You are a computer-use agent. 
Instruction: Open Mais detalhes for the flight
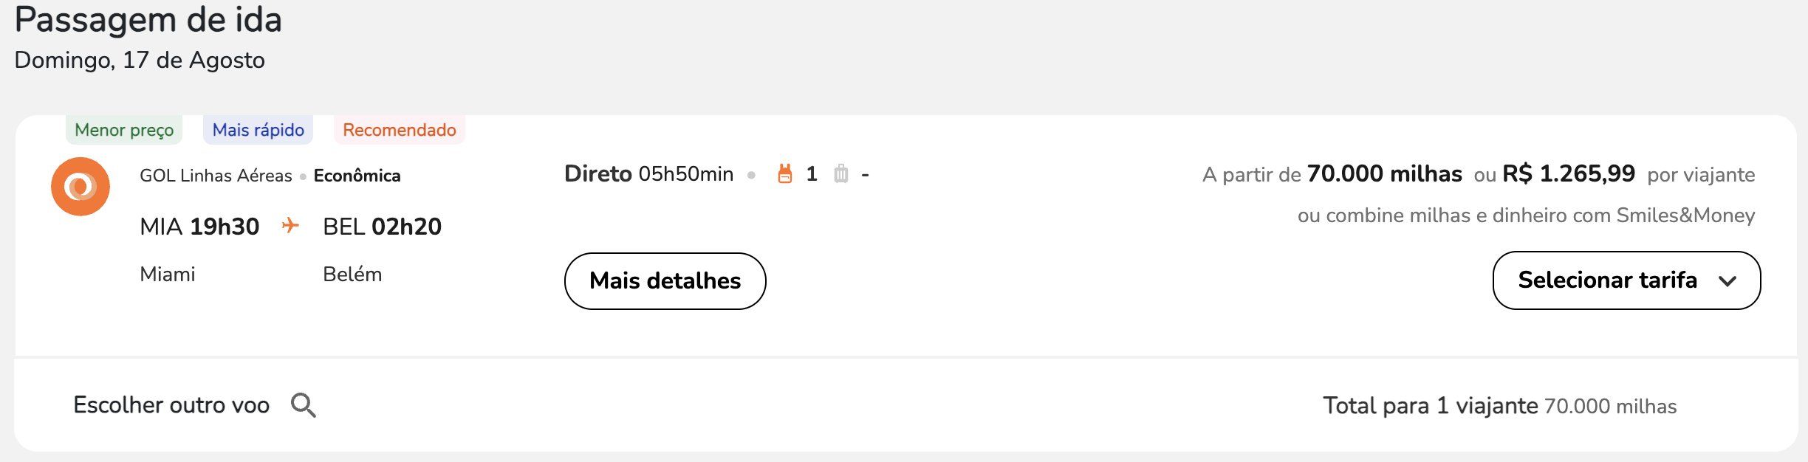[x=665, y=281]
